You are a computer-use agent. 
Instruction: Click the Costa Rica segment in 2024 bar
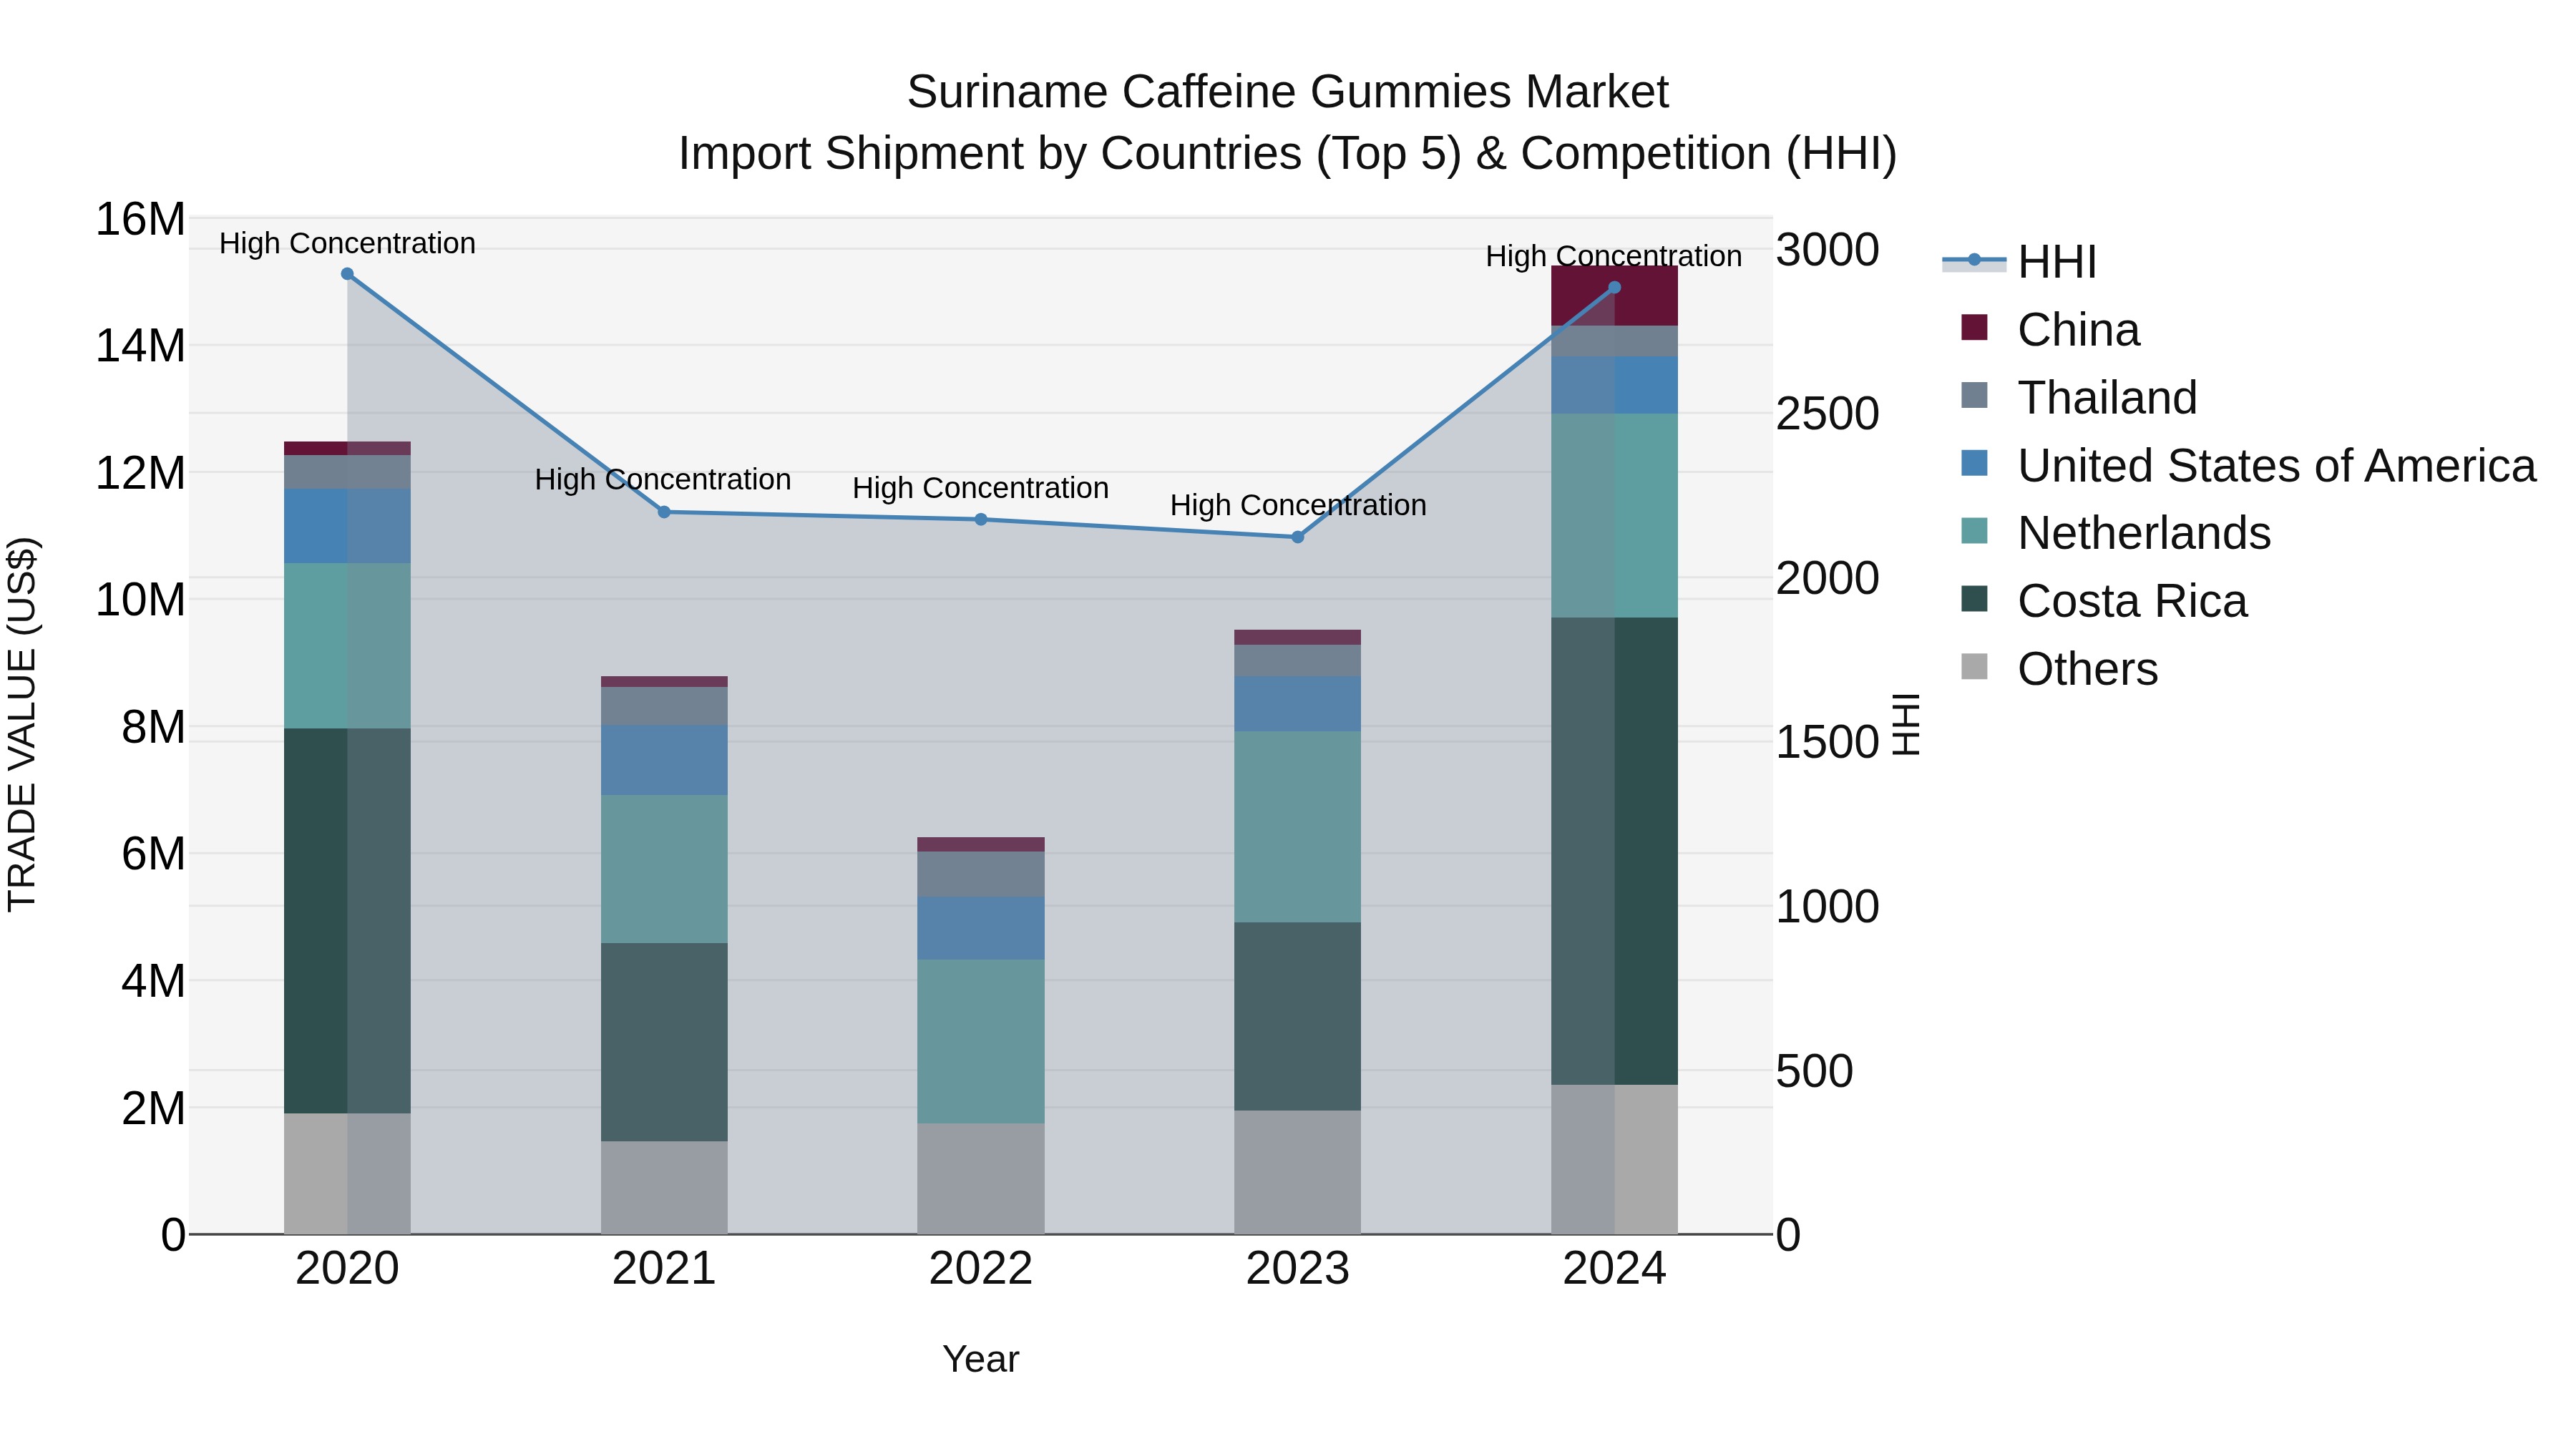(x=1614, y=851)
